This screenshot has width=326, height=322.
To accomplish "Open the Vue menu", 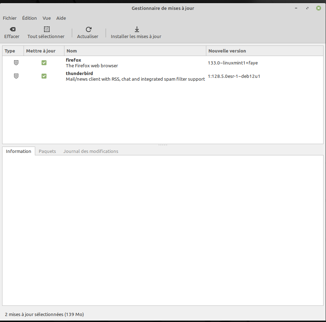I will point(47,18).
